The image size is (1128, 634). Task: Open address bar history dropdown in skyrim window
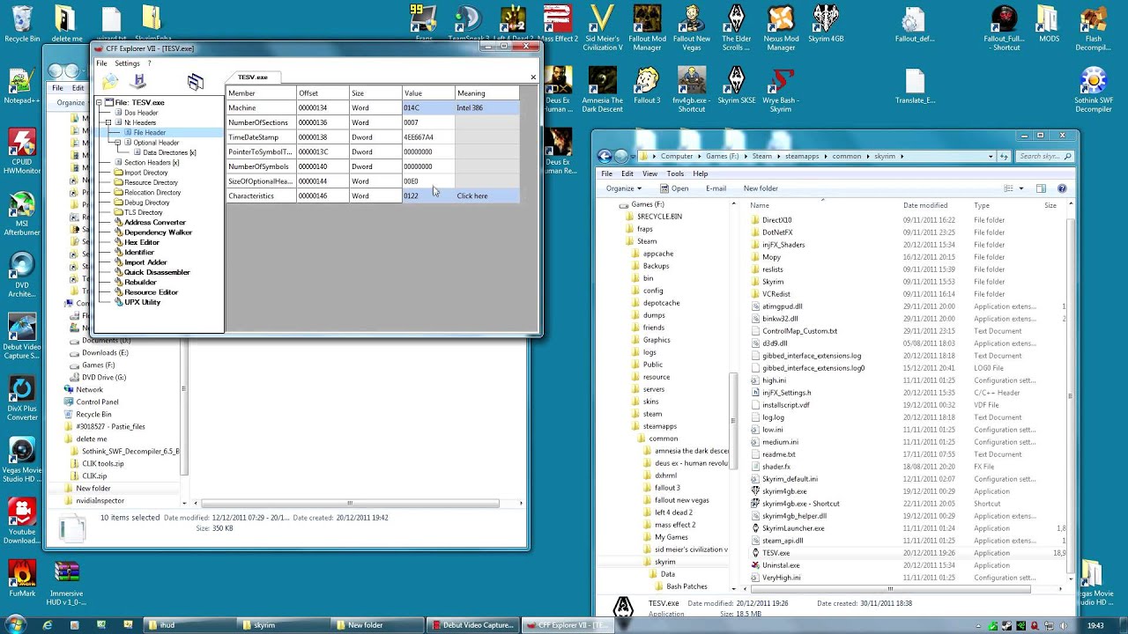tap(991, 156)
